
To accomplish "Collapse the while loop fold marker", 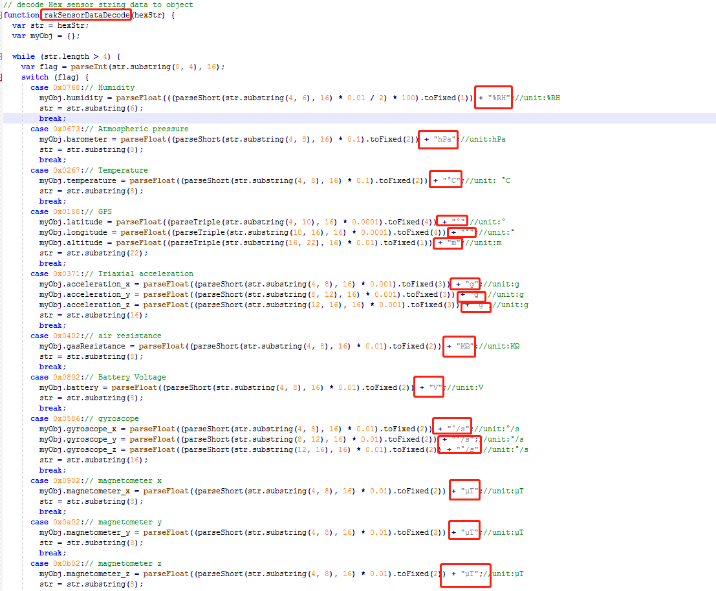I will (x=1, y=56).
